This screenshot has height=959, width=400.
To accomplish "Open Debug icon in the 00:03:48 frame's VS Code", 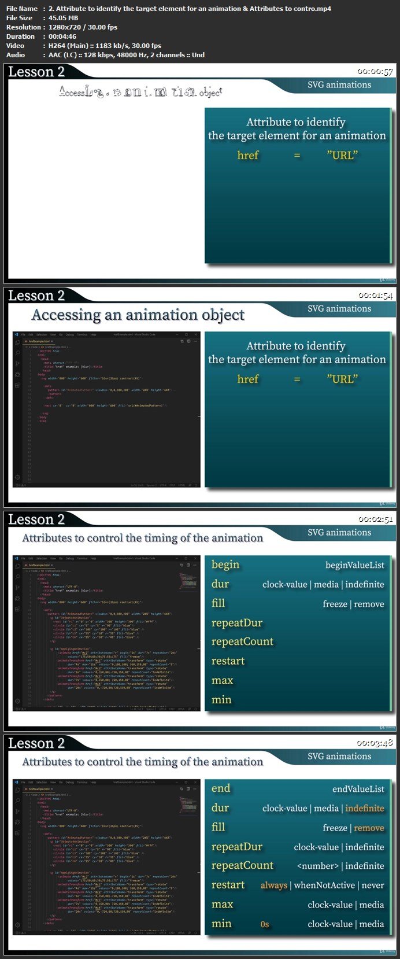I will pos(17,821).
